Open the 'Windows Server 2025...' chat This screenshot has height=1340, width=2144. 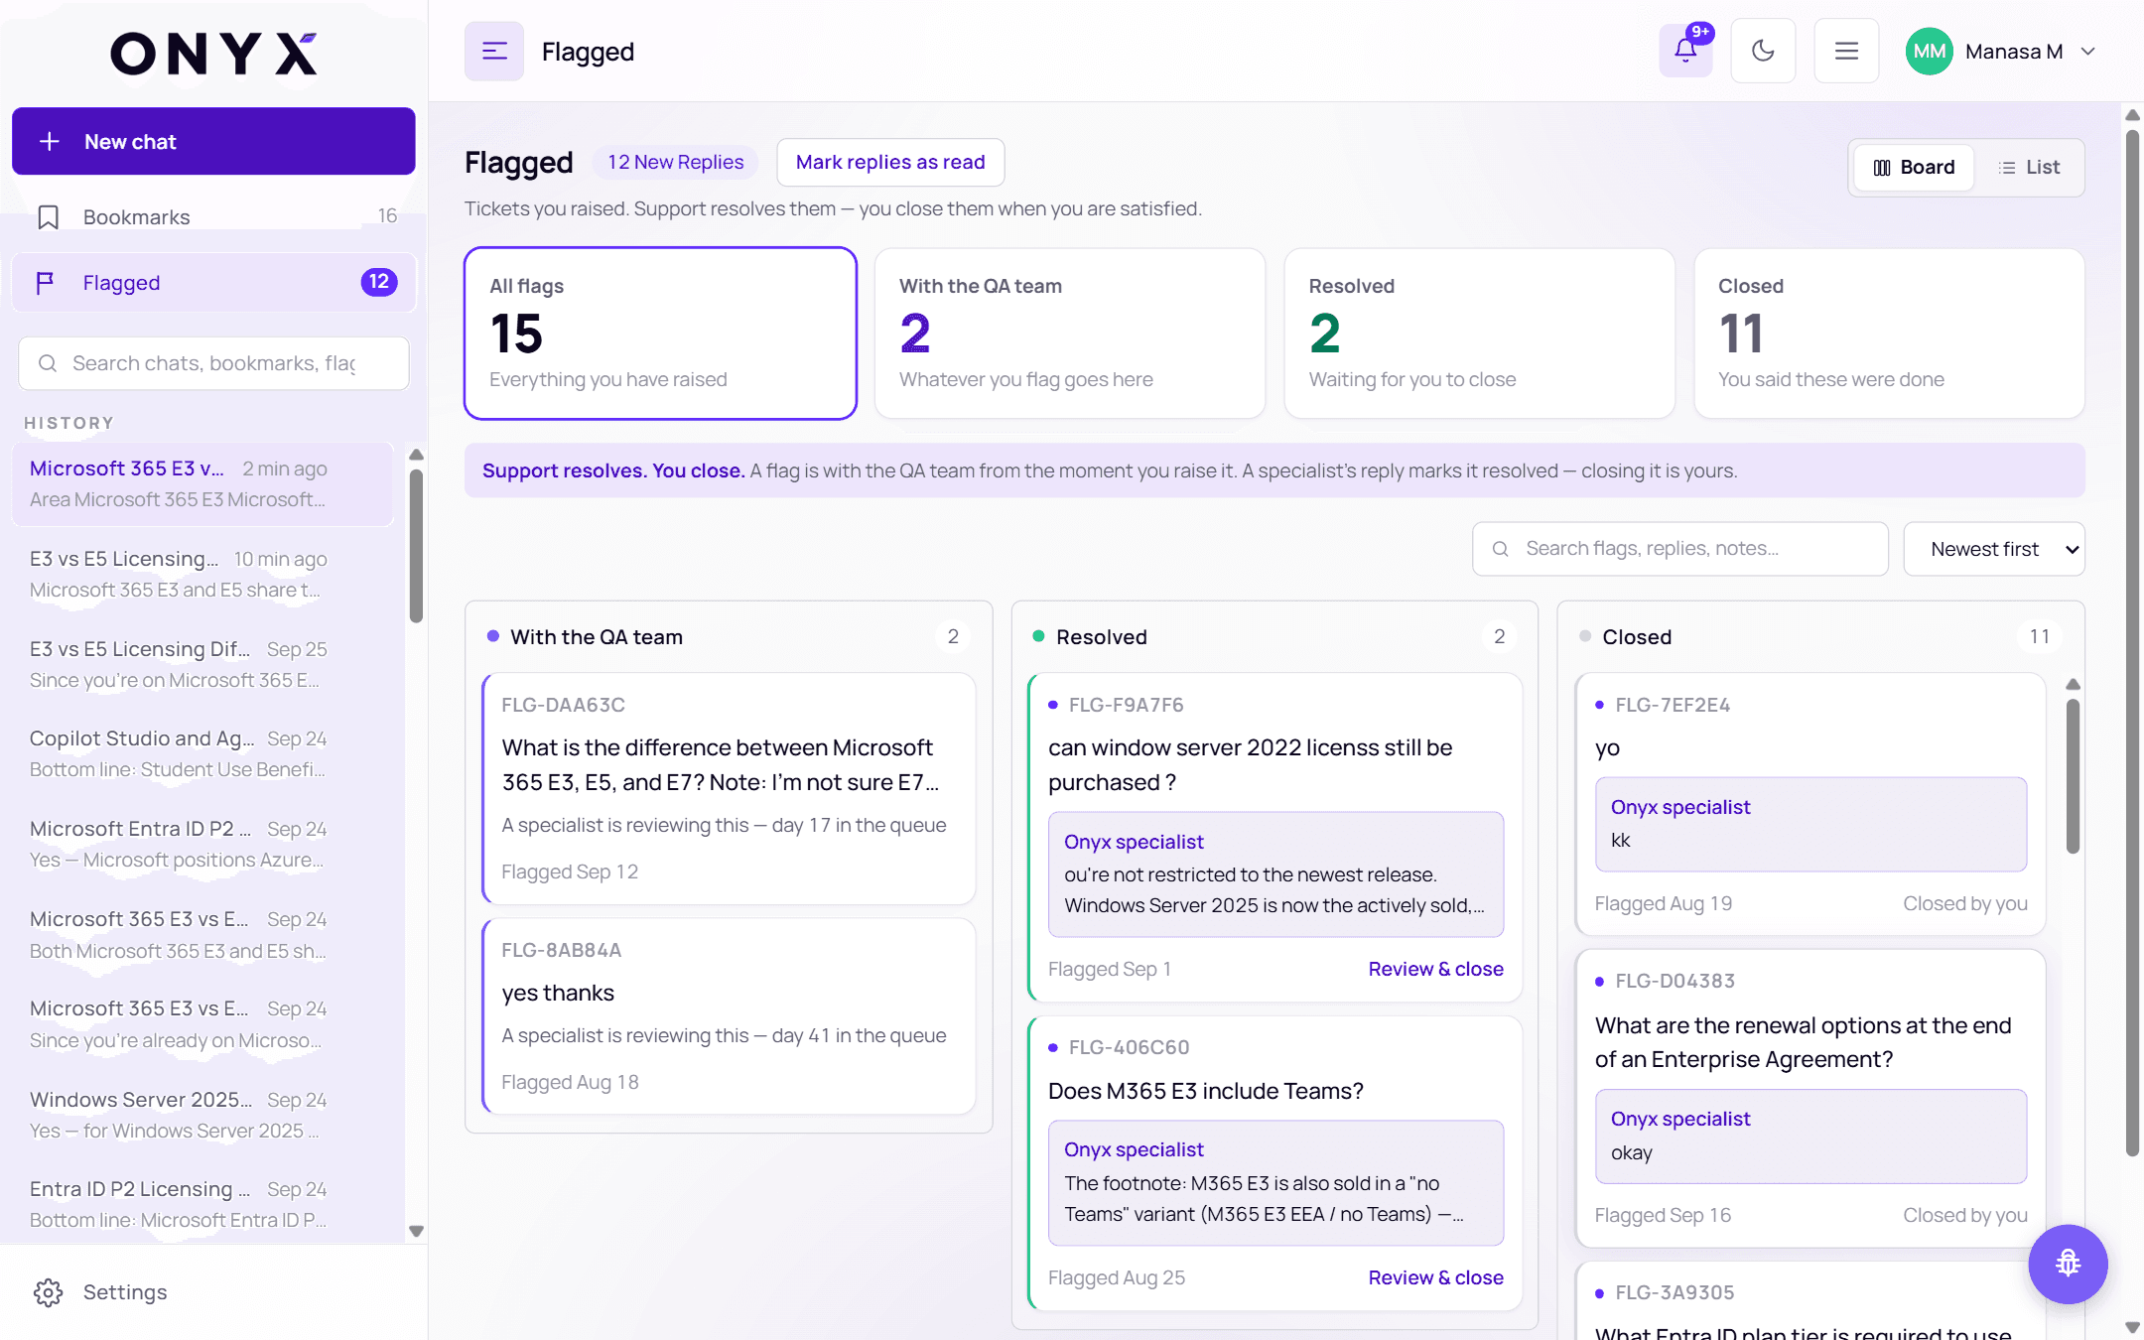pos(202,1115)
